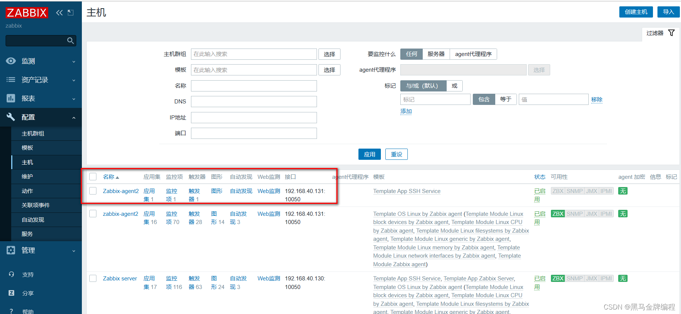
Task: Click 选择 button next to 主机群组
Action: tap(329, 54)
